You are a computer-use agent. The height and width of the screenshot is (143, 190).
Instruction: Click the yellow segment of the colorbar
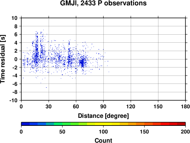pyautogui.click(x=103, y=124)
